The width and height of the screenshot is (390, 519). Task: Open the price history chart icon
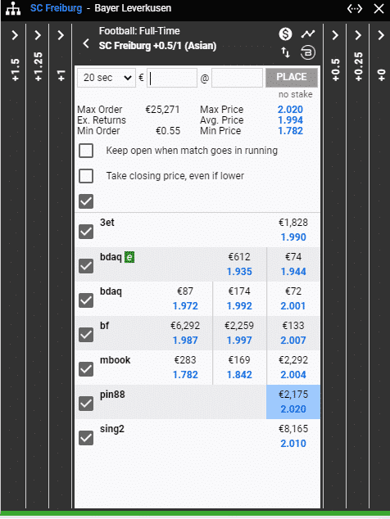pos(308,34)
